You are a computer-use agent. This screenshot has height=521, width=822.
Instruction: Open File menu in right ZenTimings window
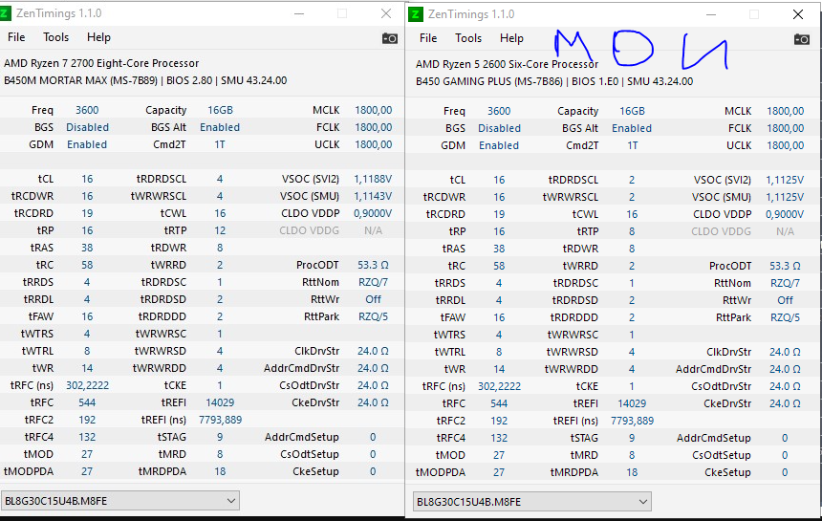[x=428, y=38]
